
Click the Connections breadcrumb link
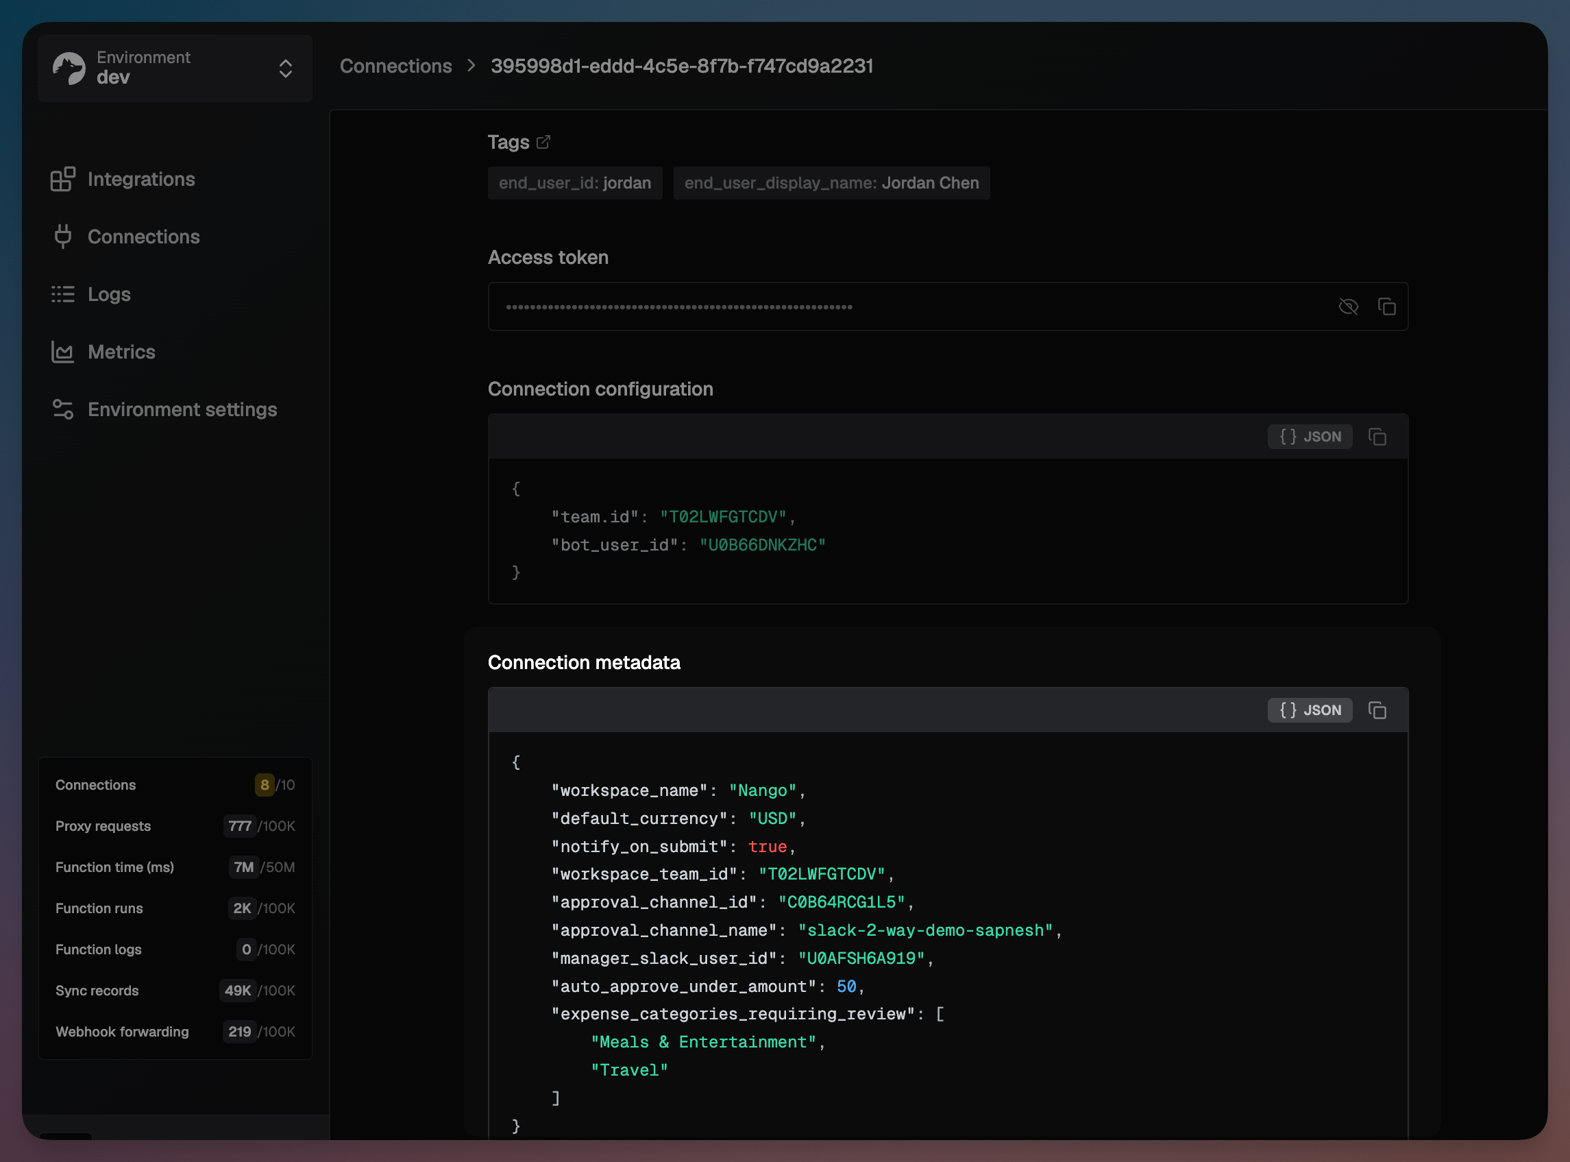coord(396,66)
